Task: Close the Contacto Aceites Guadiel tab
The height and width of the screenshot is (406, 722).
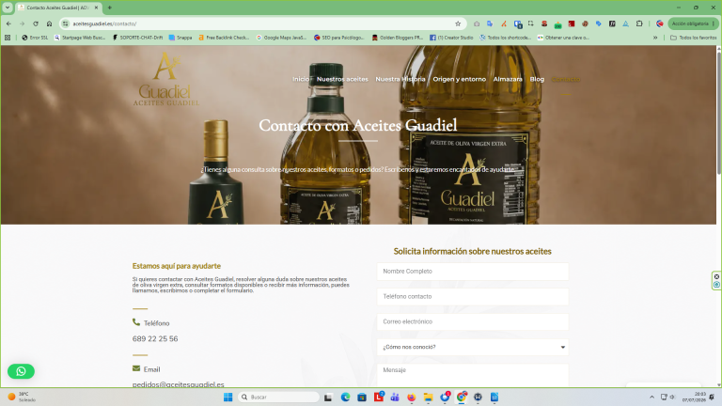Action: point(96,8)
